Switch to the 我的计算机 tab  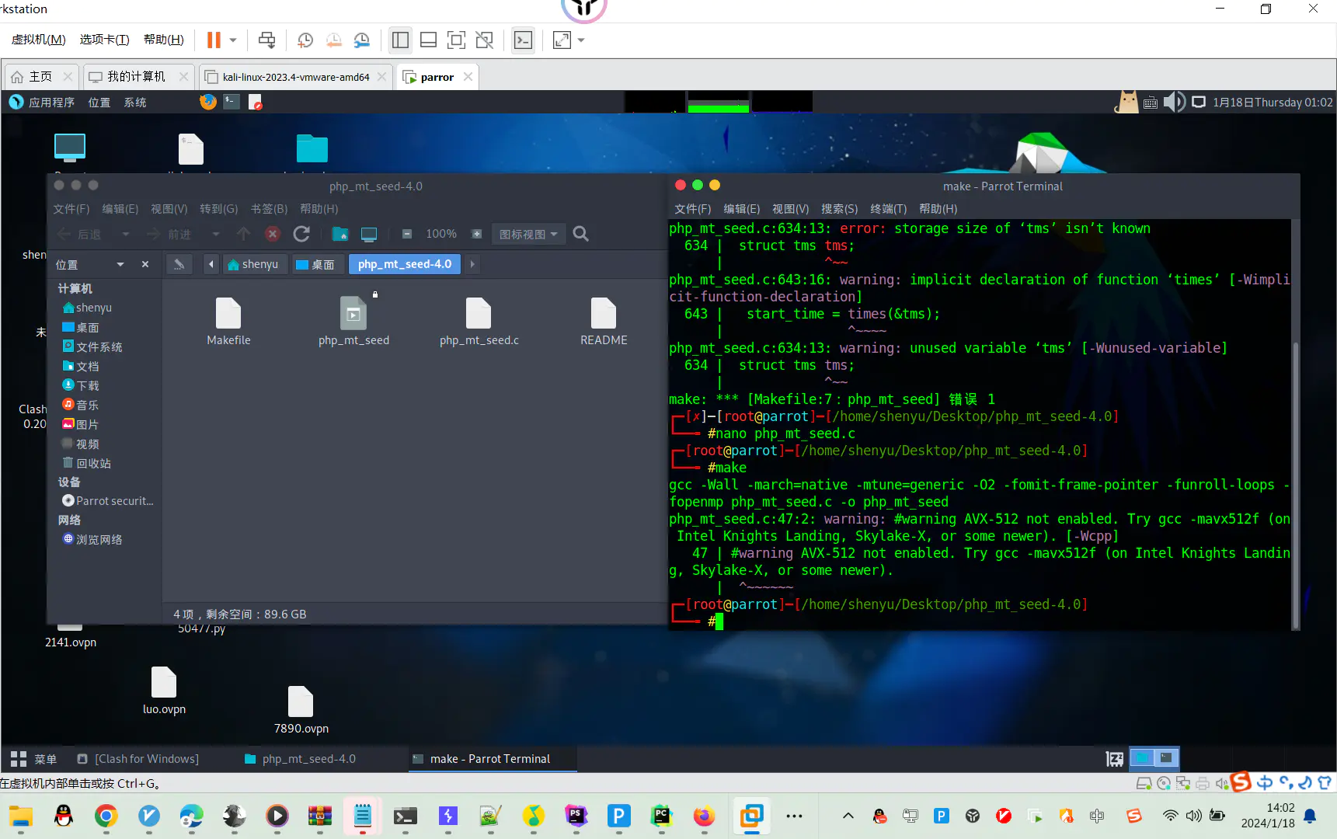point(136,77)
